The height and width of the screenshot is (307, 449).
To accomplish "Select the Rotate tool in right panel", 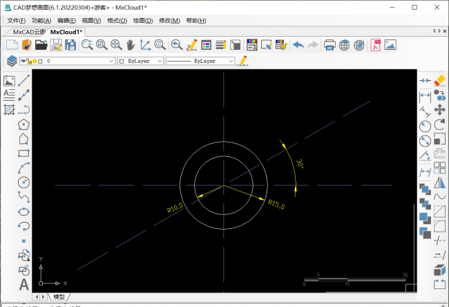I will click(439, 124).
